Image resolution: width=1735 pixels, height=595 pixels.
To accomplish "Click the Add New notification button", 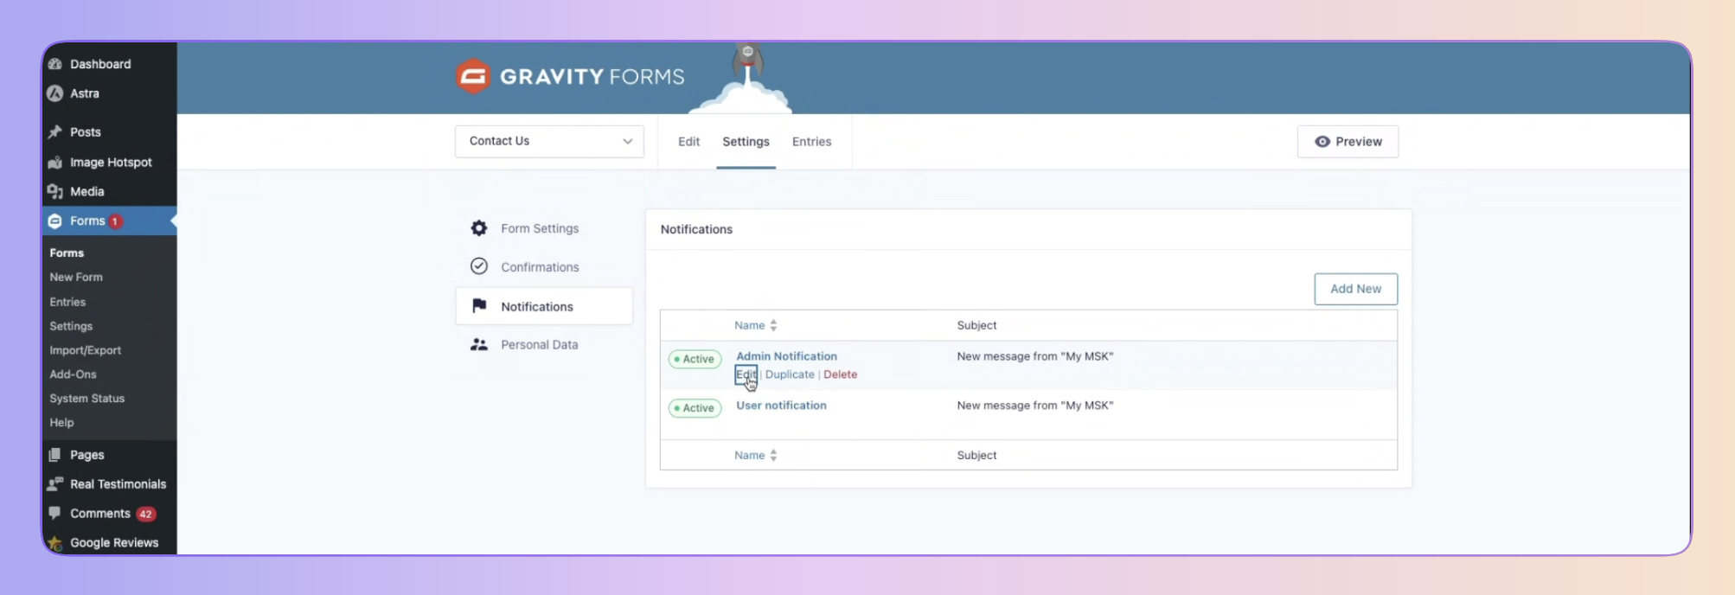I will [1355, 289].
